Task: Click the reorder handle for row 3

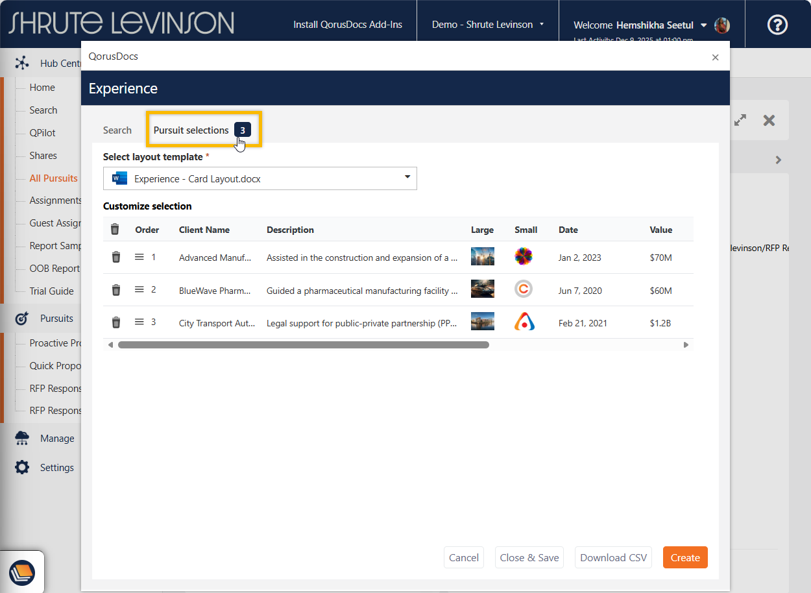Action: (139, 322)
